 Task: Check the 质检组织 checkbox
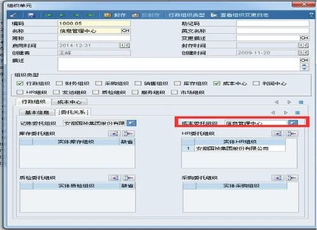[95, 92]
